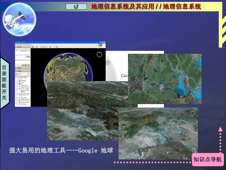
Task: Click the Fly To search input field
Action: [21, 57]
